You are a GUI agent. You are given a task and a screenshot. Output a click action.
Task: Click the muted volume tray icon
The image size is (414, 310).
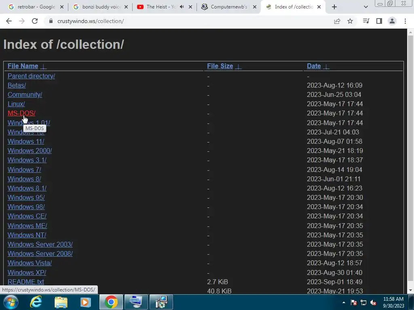tap(373, 303)
